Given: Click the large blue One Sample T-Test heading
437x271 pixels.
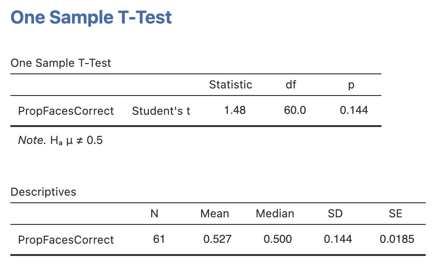Looking at the screenshot, I should tap(91, 17).
